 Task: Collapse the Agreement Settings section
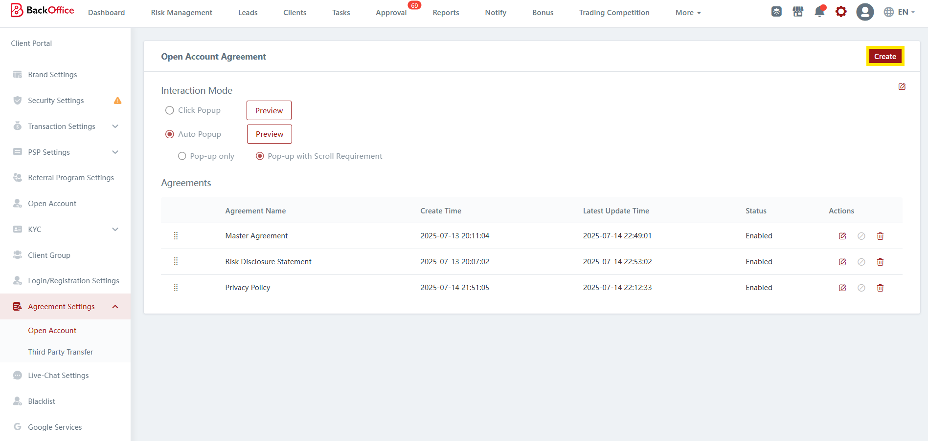115,307
